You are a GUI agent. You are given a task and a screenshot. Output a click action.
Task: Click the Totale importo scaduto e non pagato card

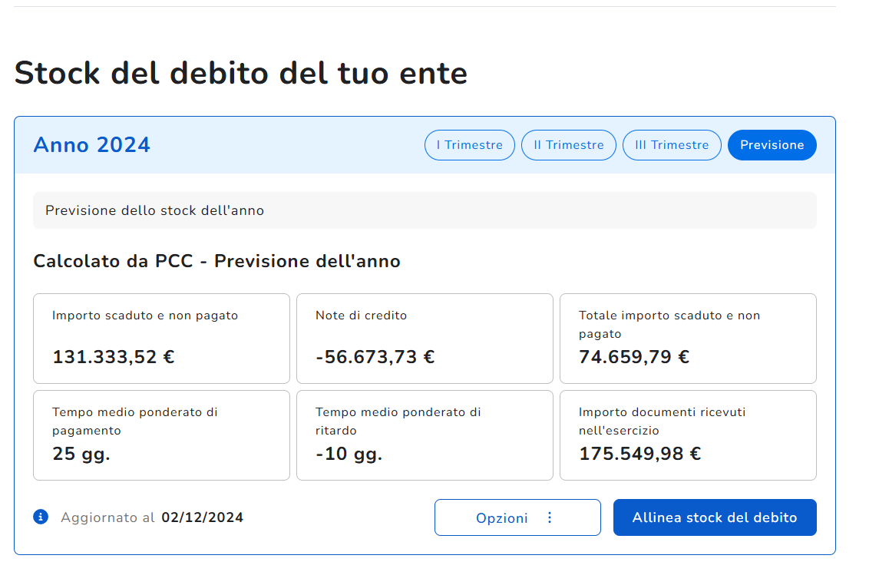(x=688, y=339)
